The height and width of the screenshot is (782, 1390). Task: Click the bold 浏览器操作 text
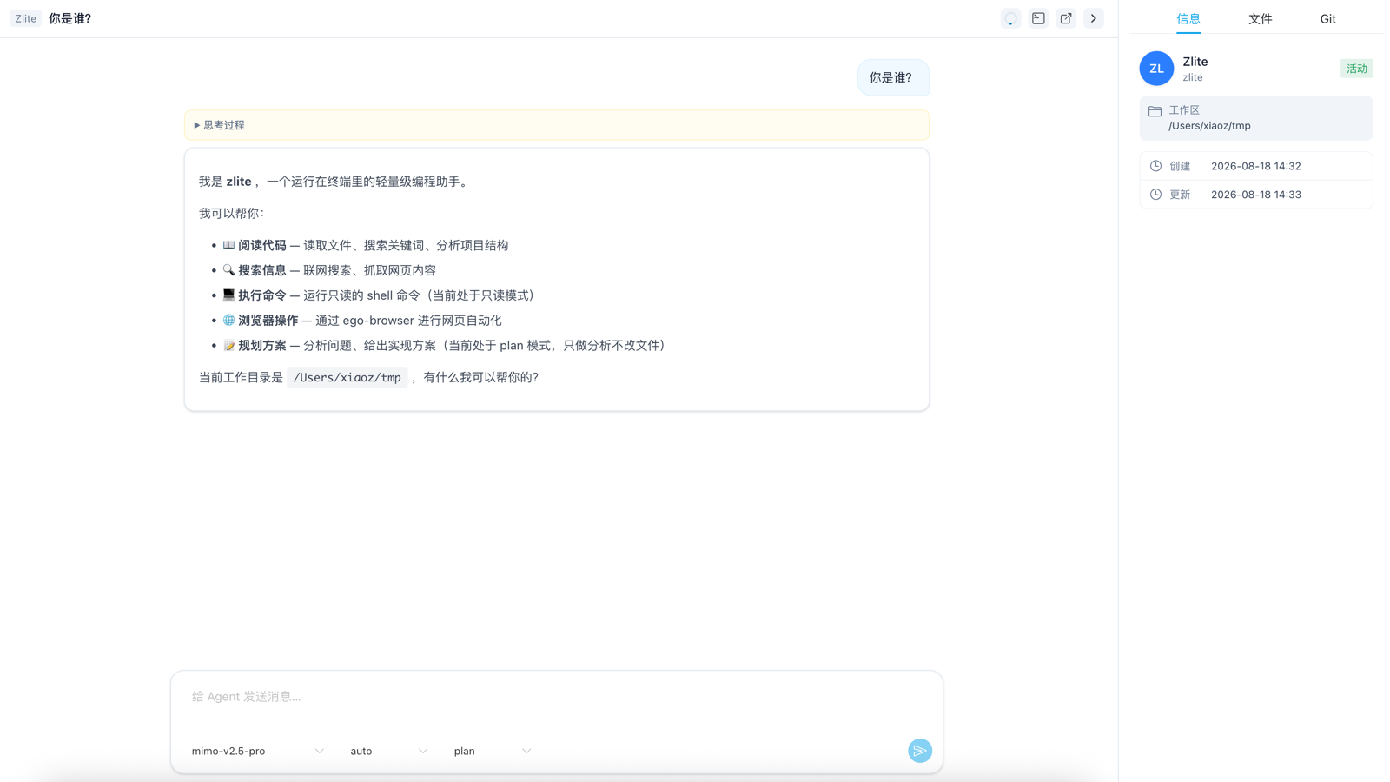pyautogui.click(x=268, y=321)
